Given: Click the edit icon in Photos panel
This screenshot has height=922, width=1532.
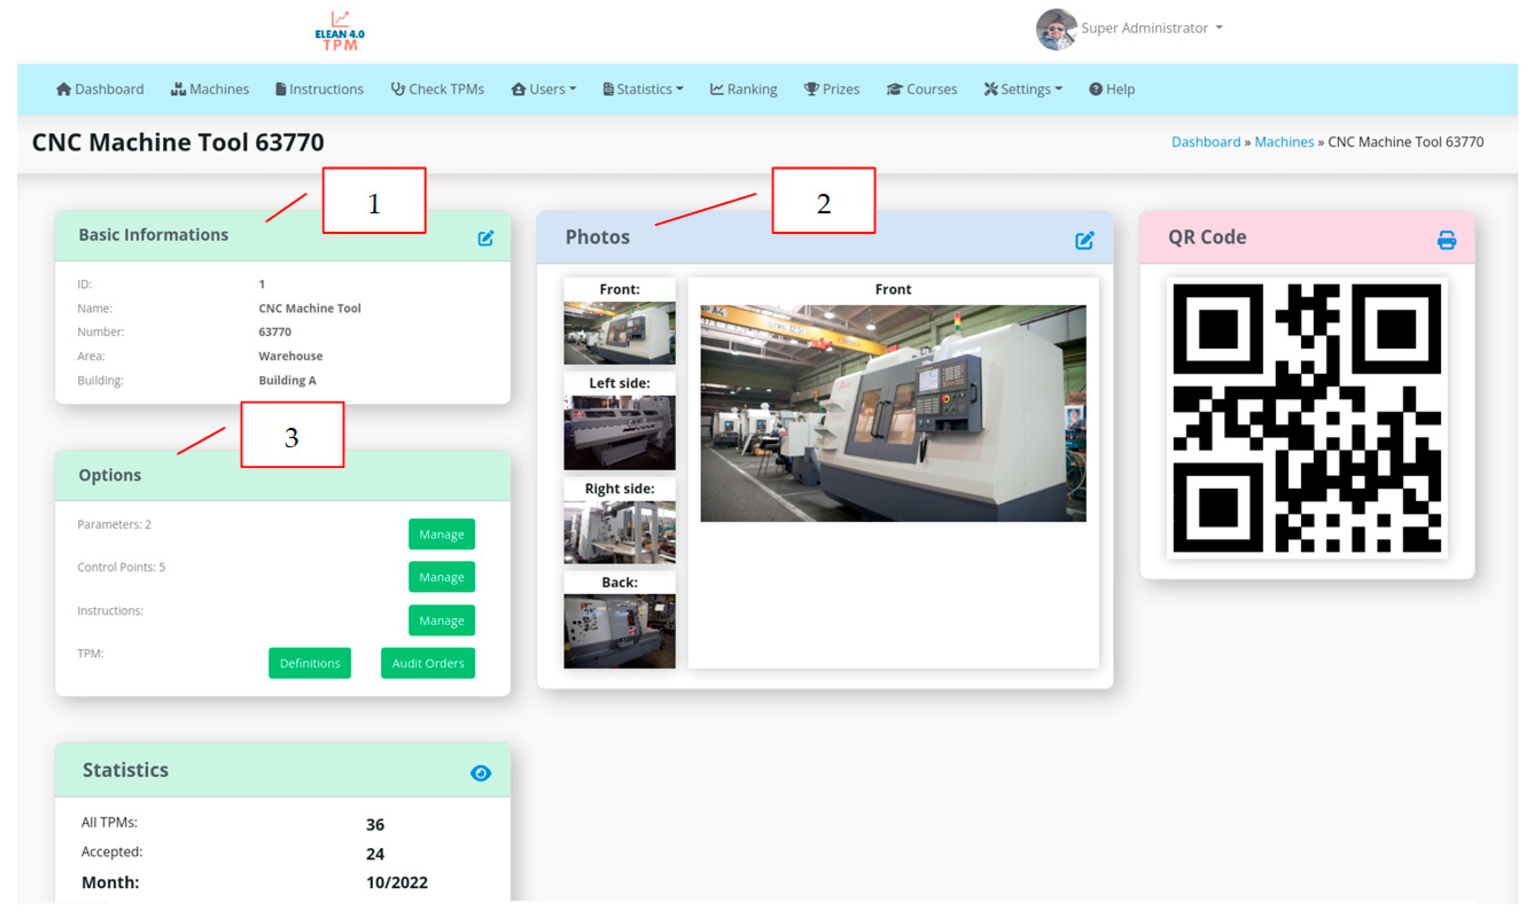Looking at the screenshot, I should pyautogui.click(x=1084, y=241).
